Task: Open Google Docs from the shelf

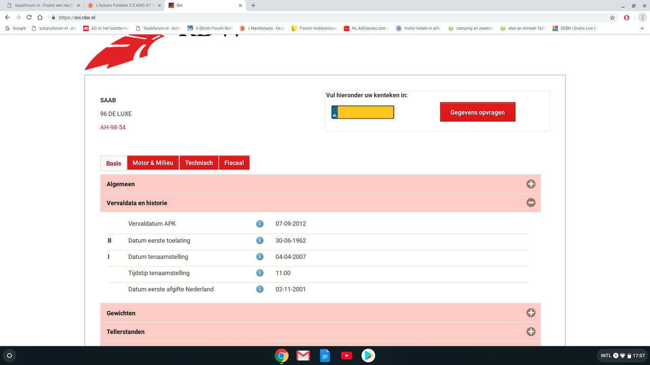Action: pos(325,355)
